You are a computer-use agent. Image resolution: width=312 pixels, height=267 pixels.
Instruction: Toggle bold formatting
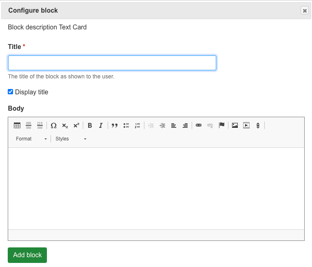[90, 125]
